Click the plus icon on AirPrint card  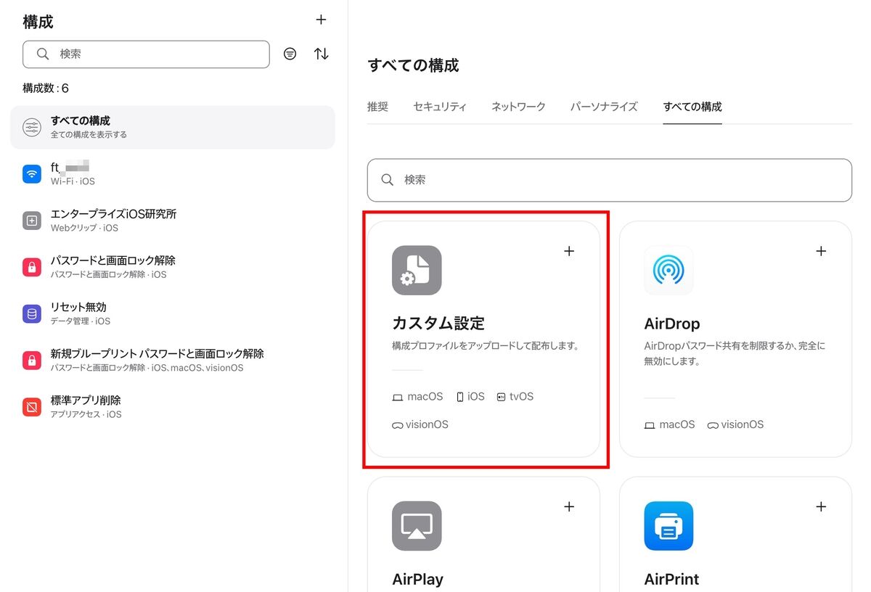(x=821, y=507)
